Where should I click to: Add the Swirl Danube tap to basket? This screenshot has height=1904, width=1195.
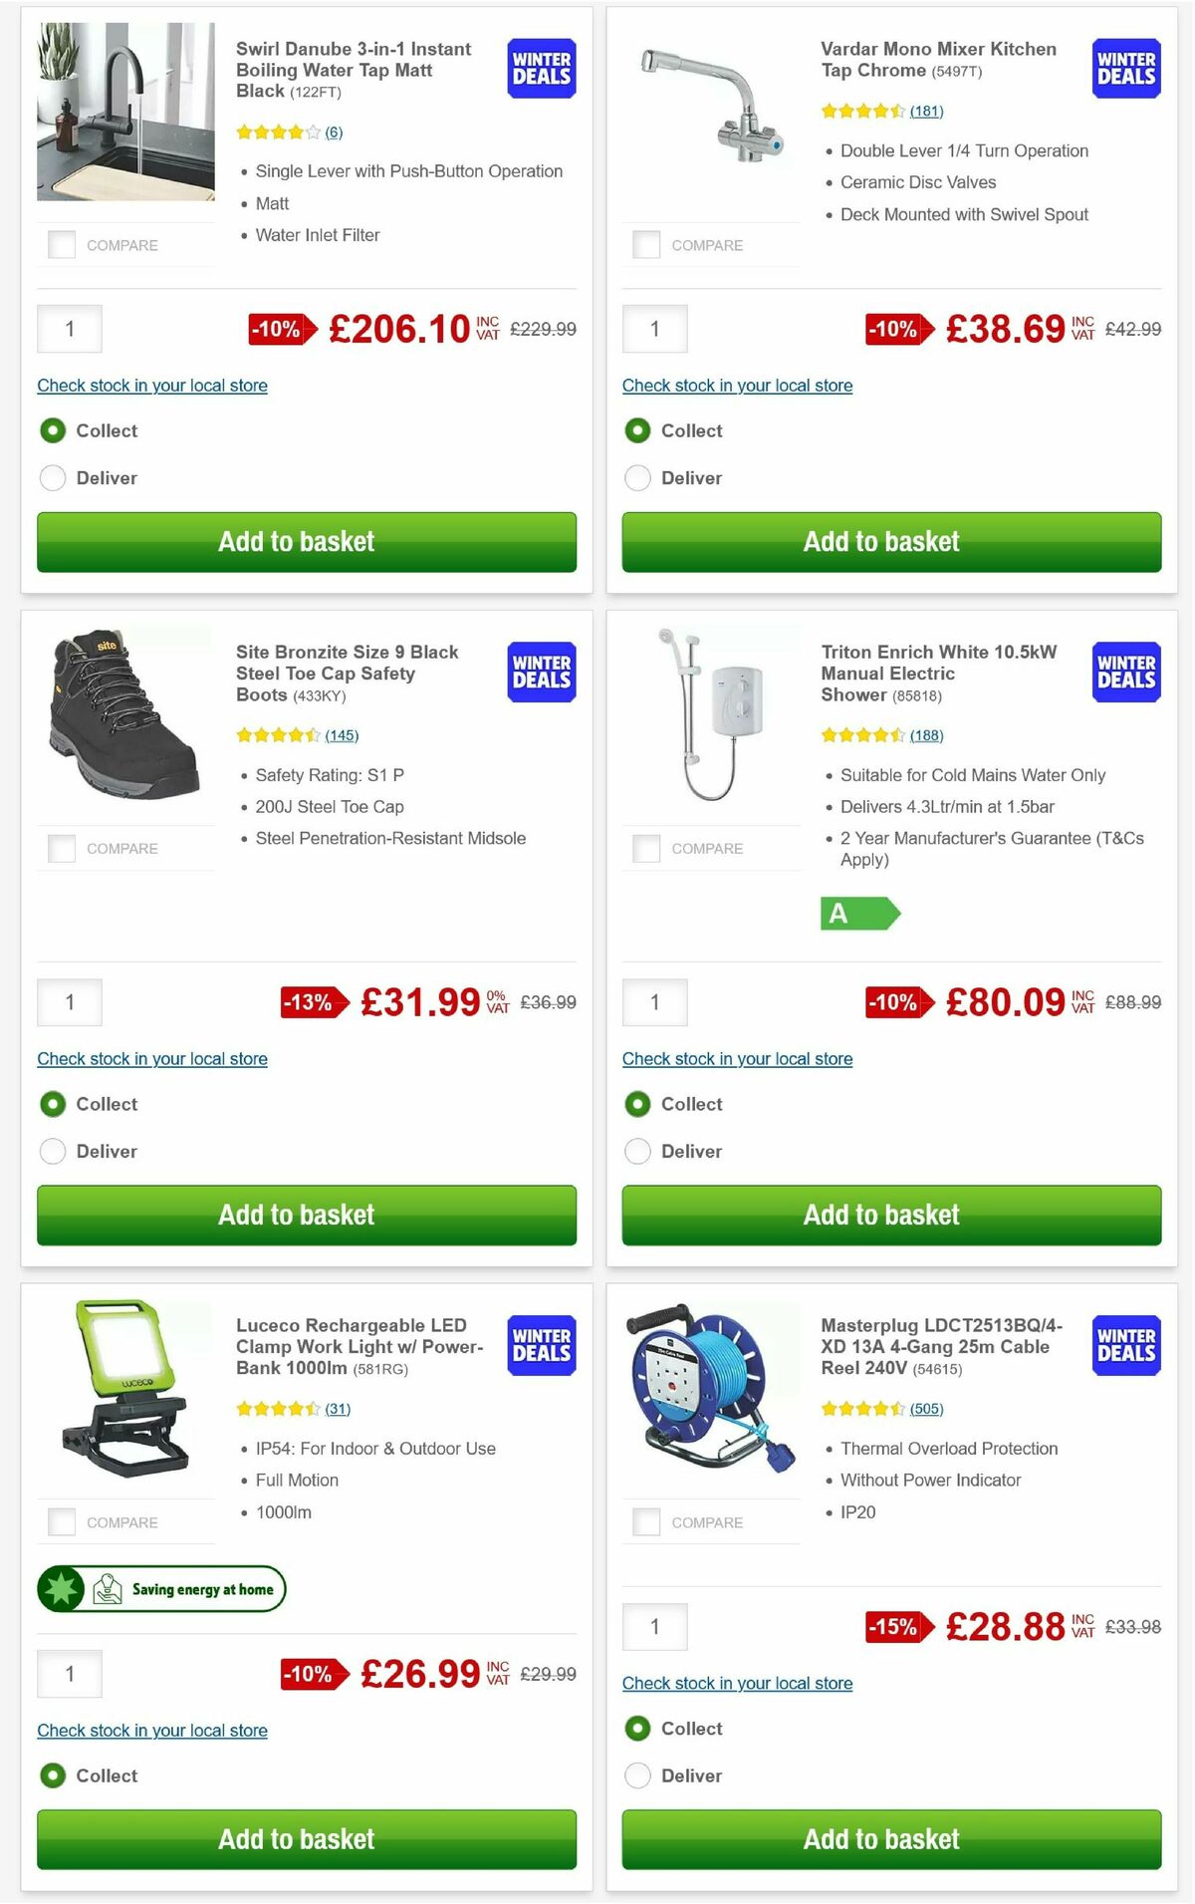point(306,542)
